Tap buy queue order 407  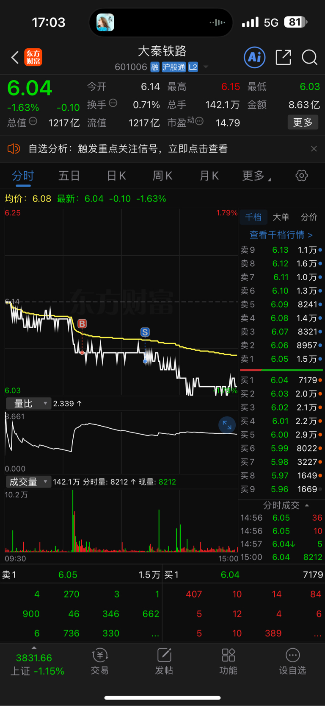194,594
